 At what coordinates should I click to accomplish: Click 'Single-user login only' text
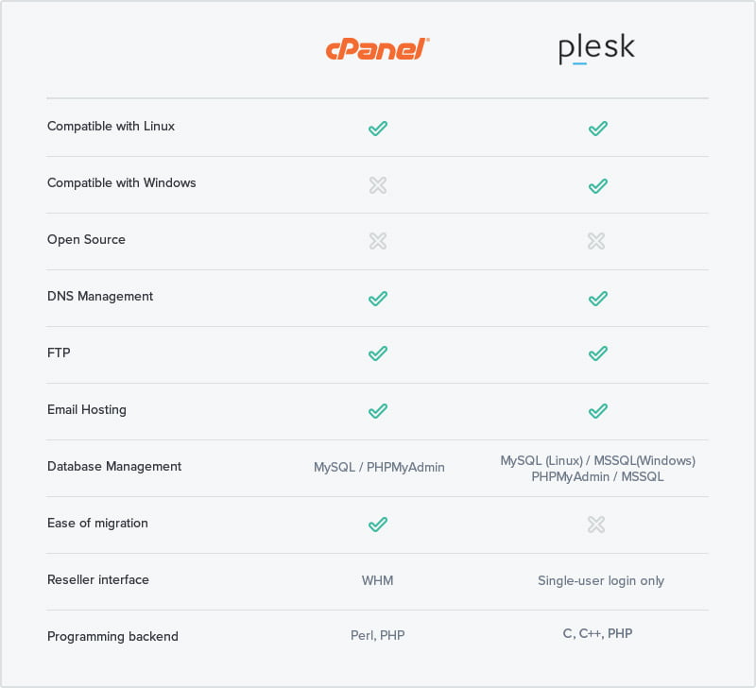(x=601, y=580)
